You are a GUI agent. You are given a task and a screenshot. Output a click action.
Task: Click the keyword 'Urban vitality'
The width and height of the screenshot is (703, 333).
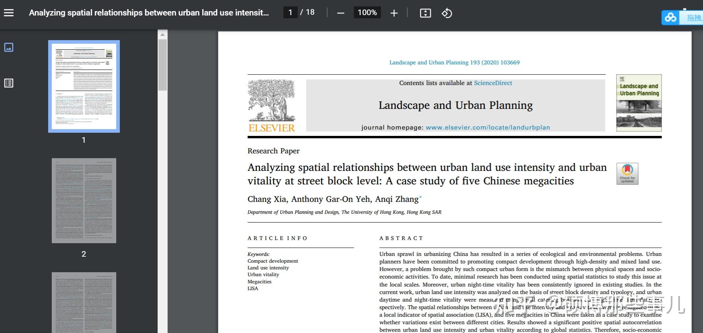coord(263,275)
